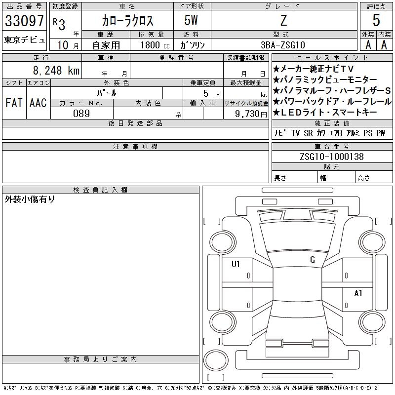The width and height of the screenshot is (395, 395).
Task: Click the セールスポイント header
Action: click(x=332, y=57)
